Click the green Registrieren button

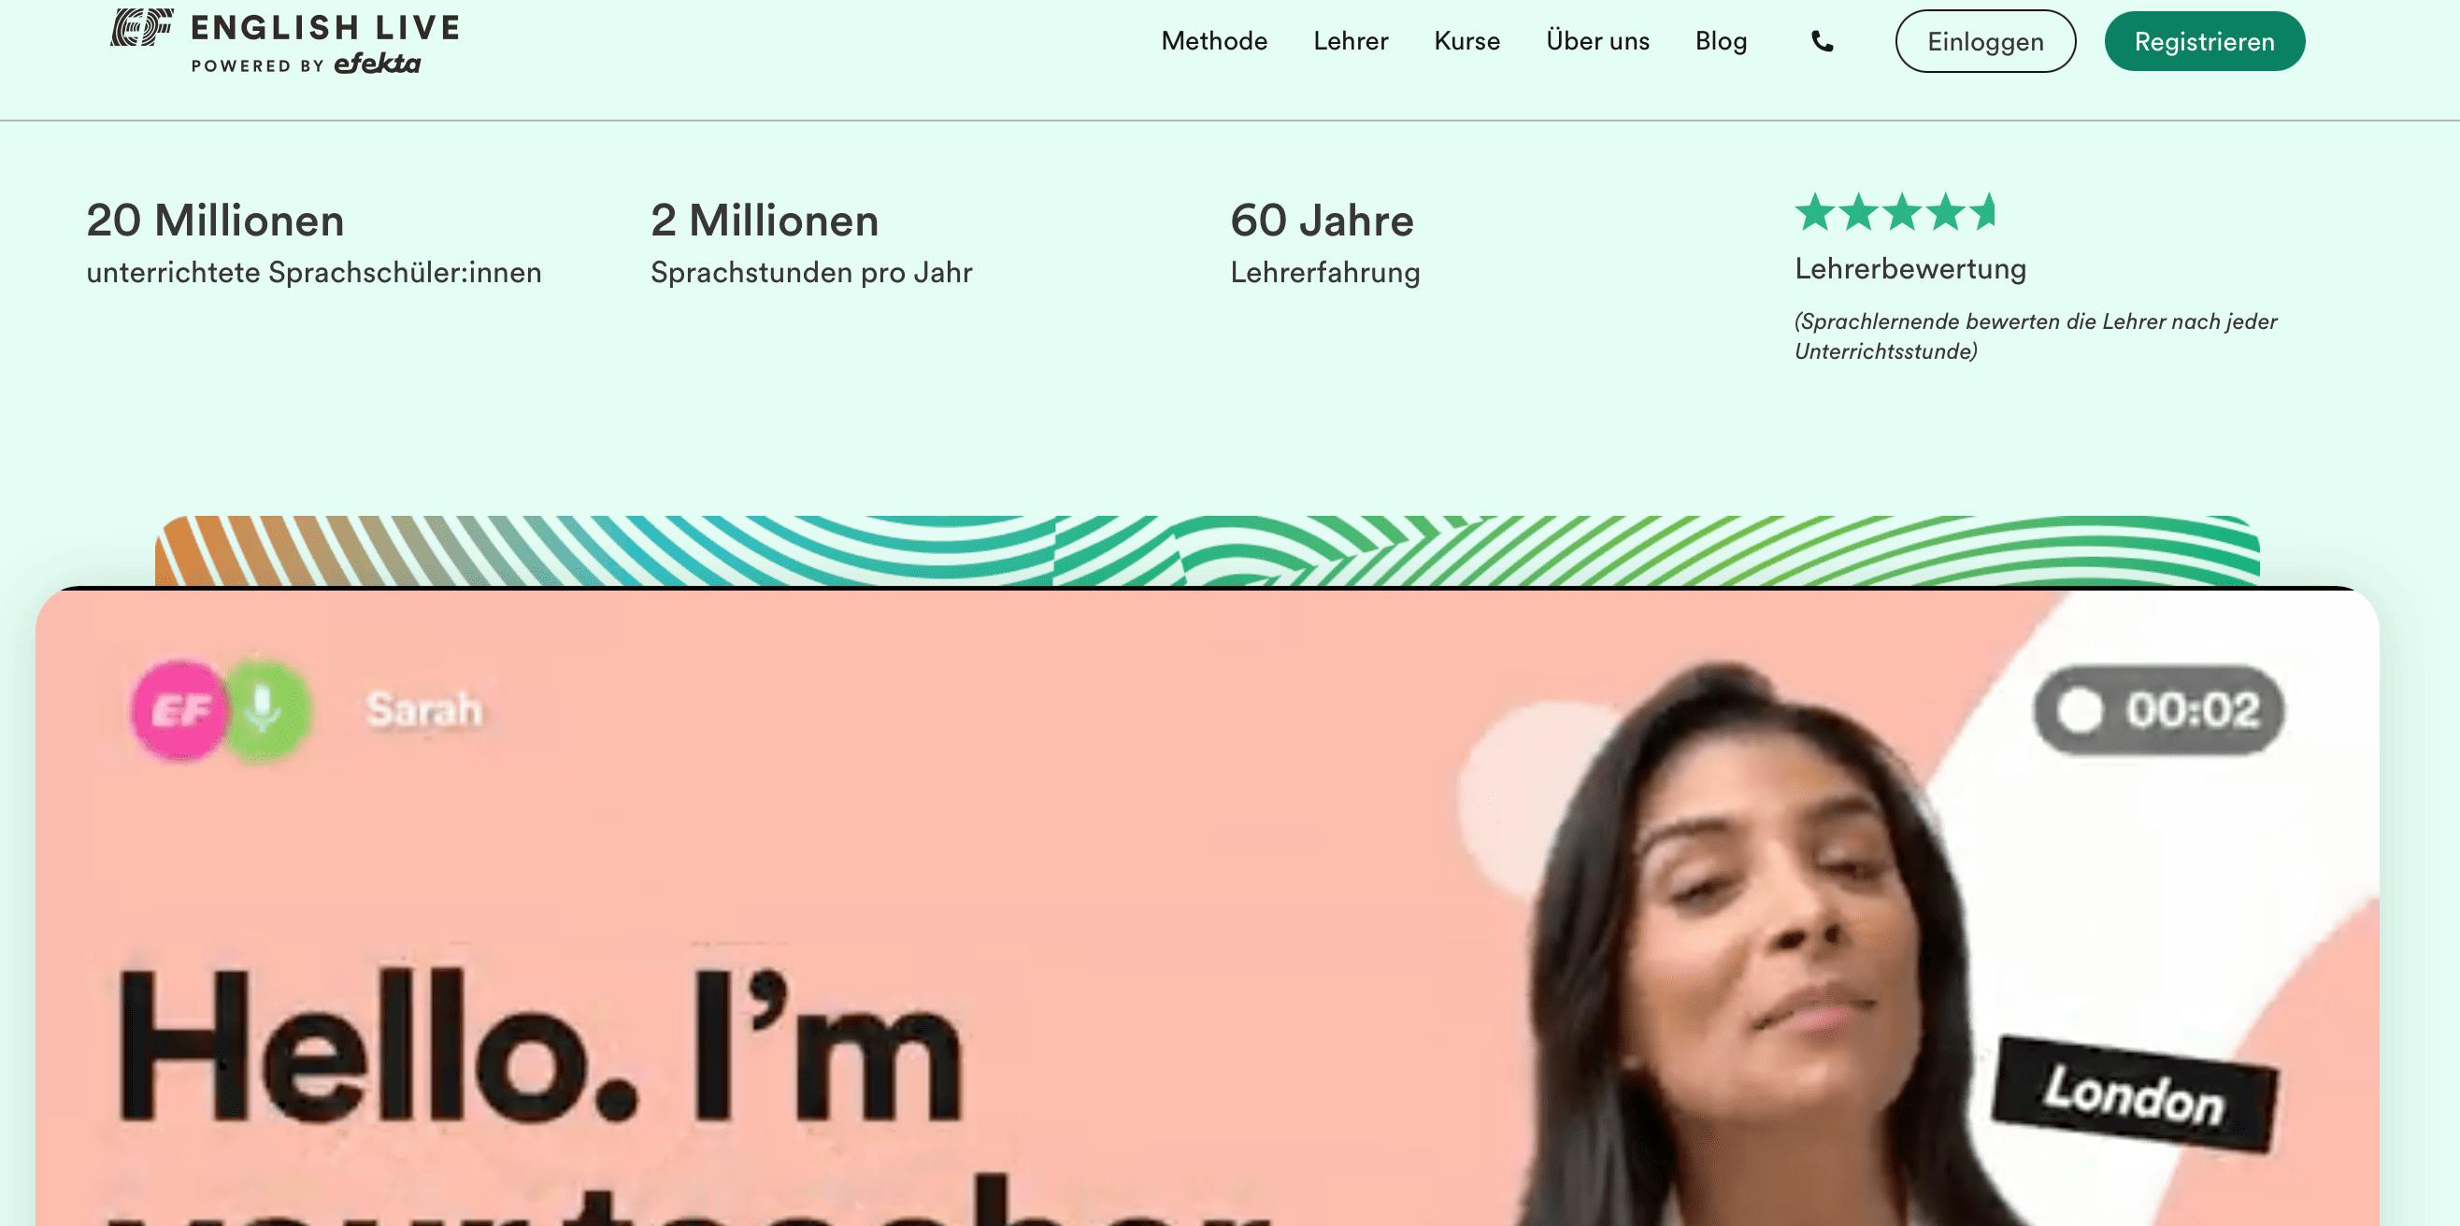click(x=2204, y=41)
